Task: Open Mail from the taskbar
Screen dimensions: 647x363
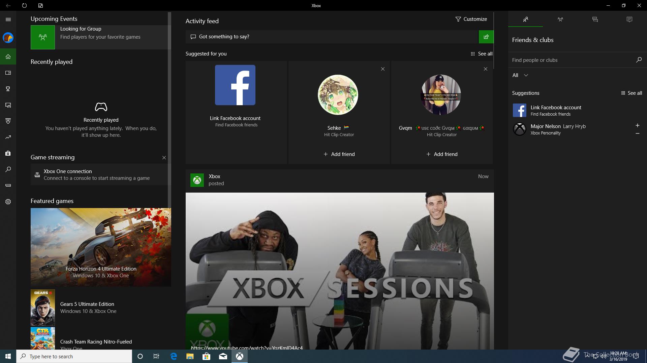Action: pyautogui.click(x=223, y=356)
